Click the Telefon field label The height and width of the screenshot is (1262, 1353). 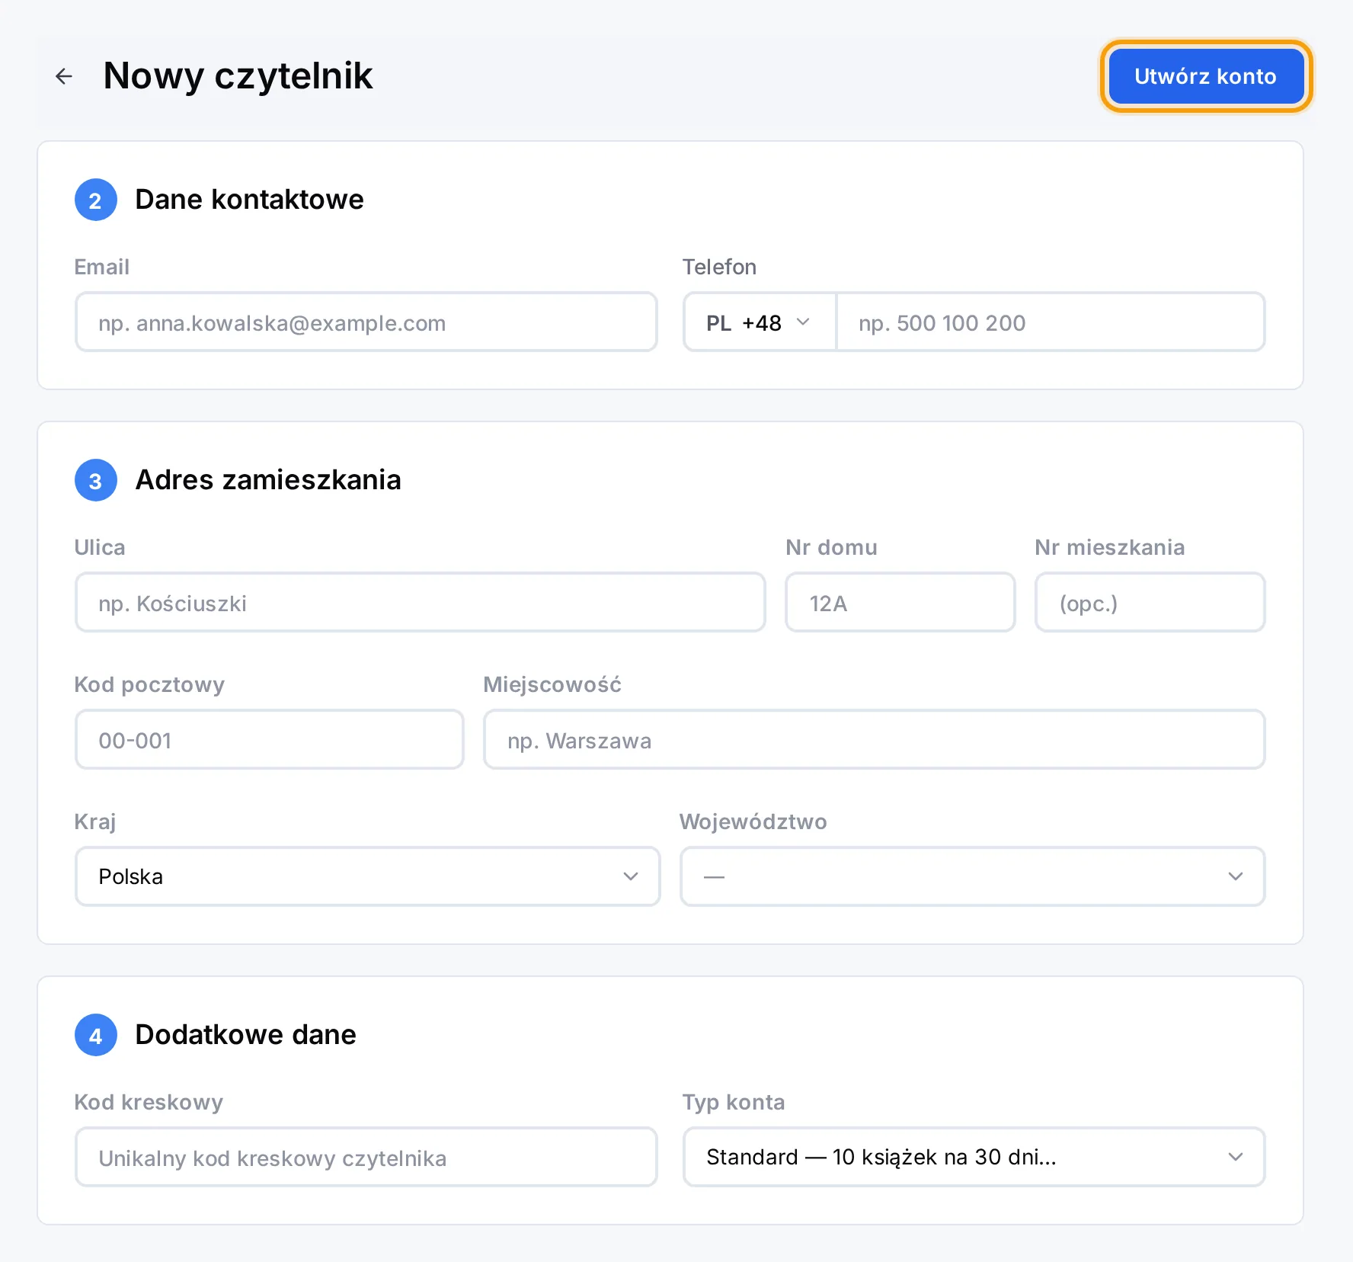click(x=719, y=267)
